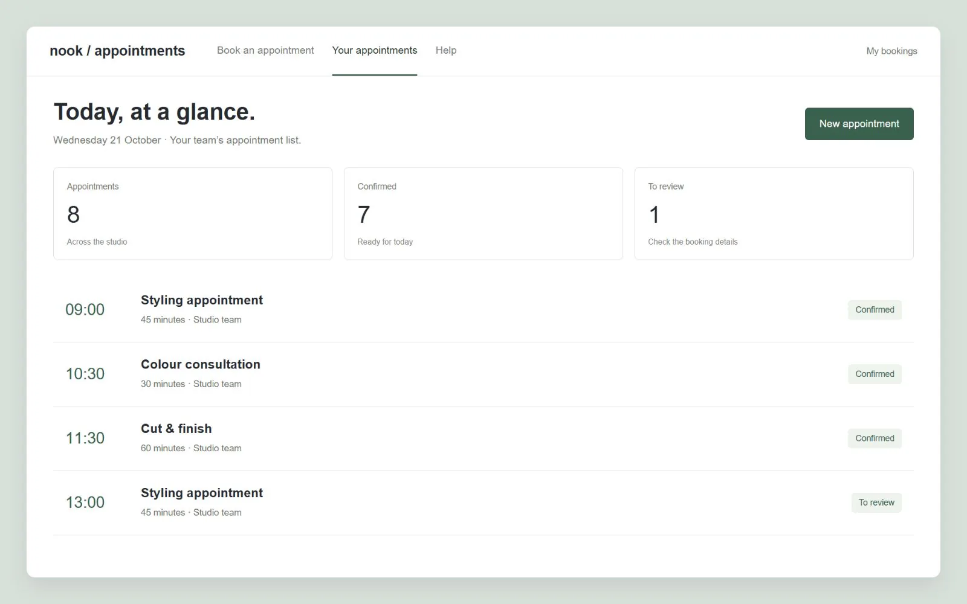Click the nook / appointments logo
This screenshot has width=967, height=604.
point(117,51)
